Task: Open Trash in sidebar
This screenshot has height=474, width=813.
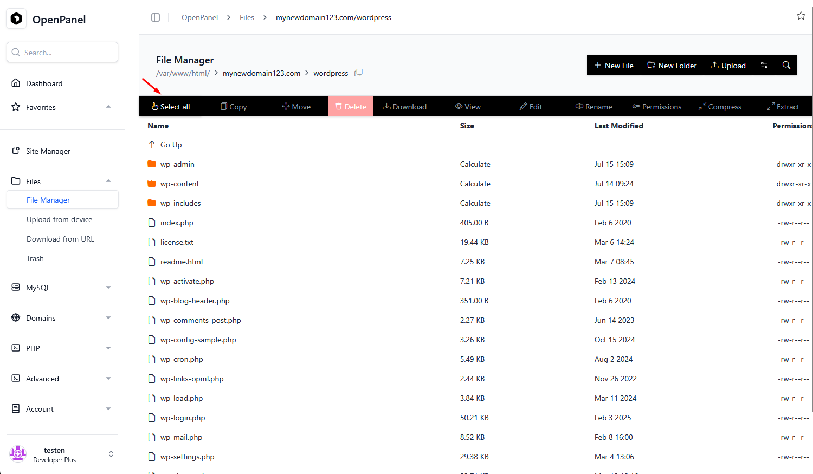Action: click(35, 258)
